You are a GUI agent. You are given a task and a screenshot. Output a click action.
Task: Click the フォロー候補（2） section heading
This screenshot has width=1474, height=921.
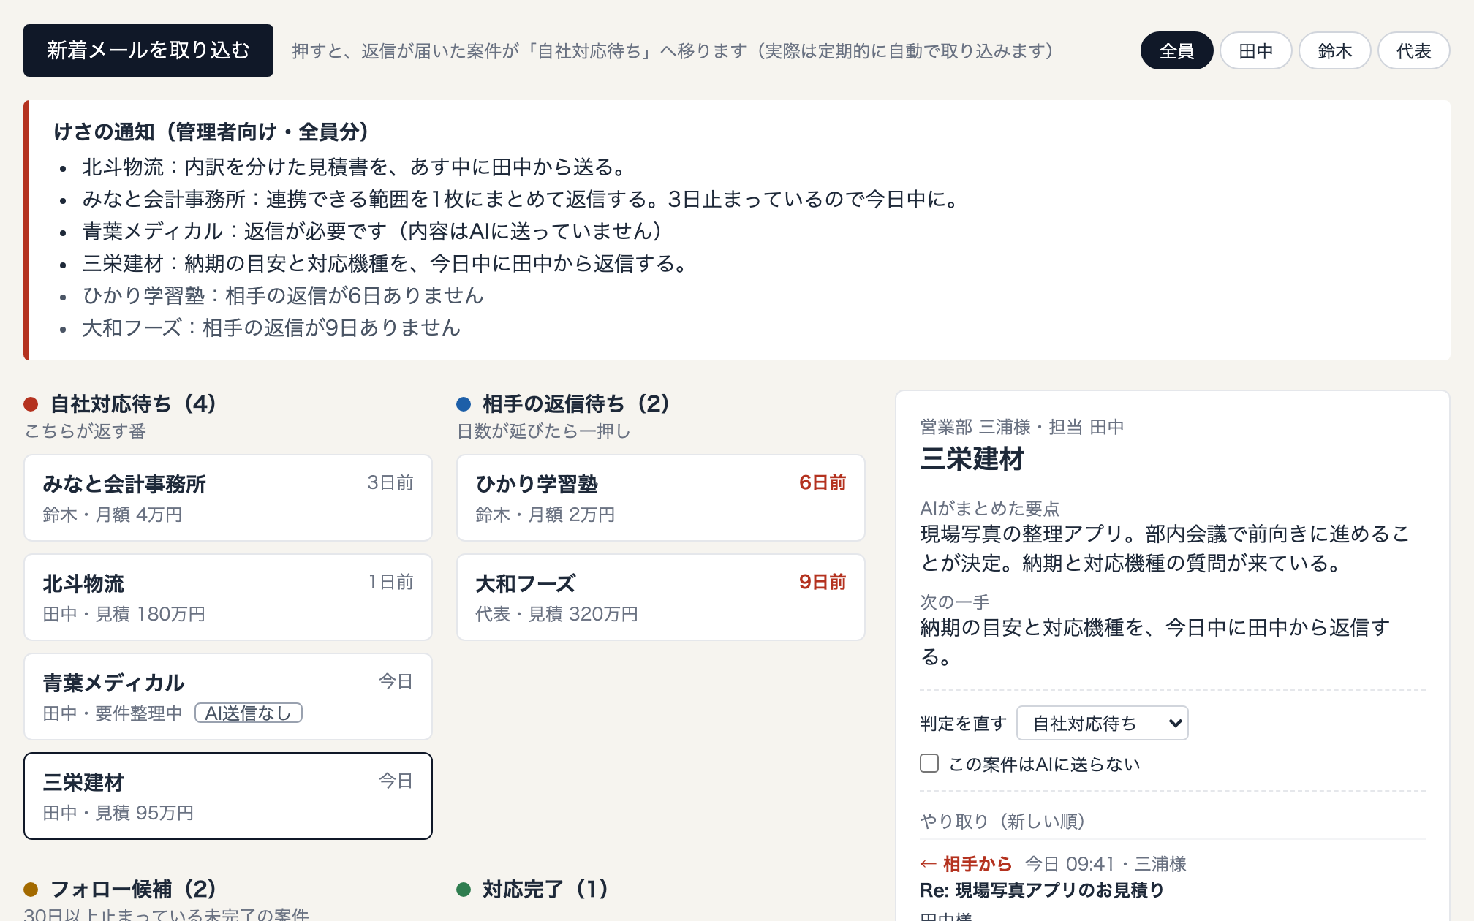pyautogui.click(x=133, y=889)
